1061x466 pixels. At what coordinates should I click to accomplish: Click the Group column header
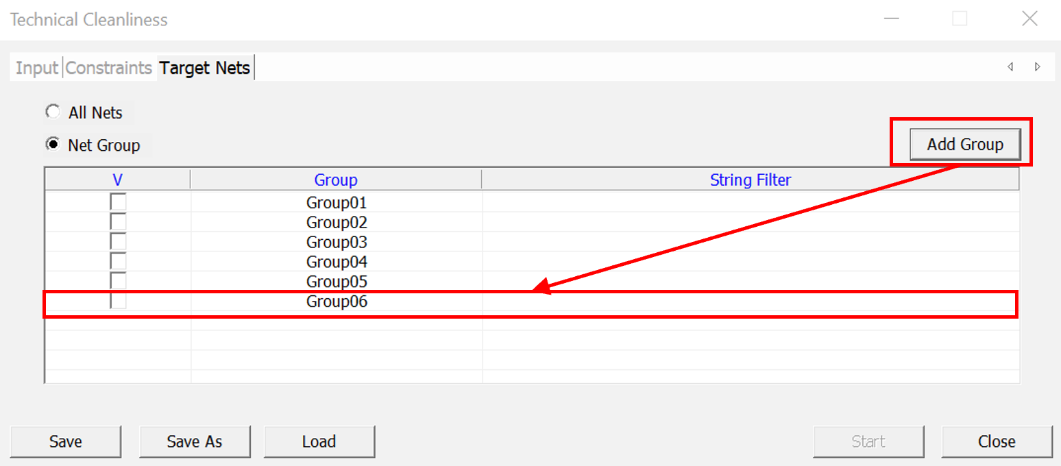click(336, 180)
